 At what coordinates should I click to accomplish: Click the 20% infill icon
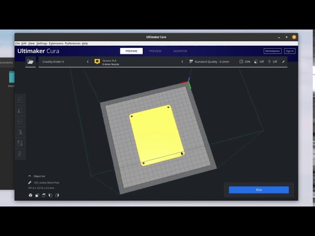pos(241,61)
